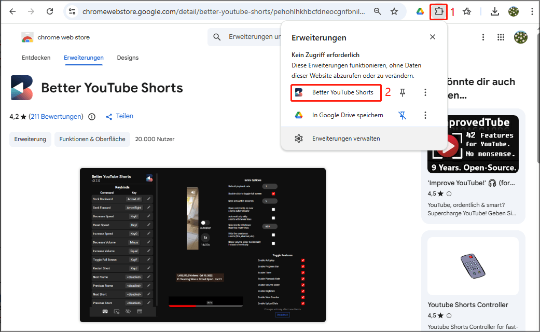The height and width of the screenshot is (332, 540).
Task: Open Chrome's Downloads icon
Action: point(494,11)
